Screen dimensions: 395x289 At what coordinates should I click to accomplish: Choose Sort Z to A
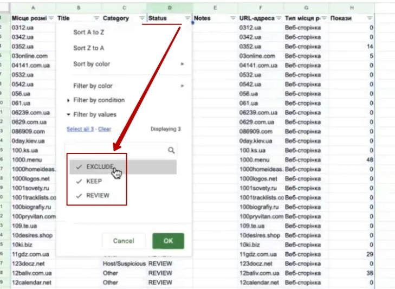pyautogui.click(x=89, y=48)
